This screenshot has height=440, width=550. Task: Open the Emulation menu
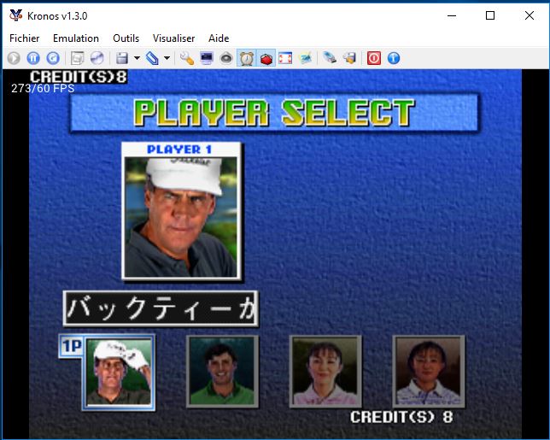[76, 38]
